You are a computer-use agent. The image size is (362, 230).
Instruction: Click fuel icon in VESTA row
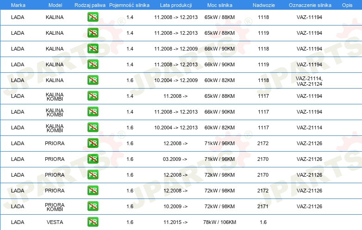pos(93,222)
